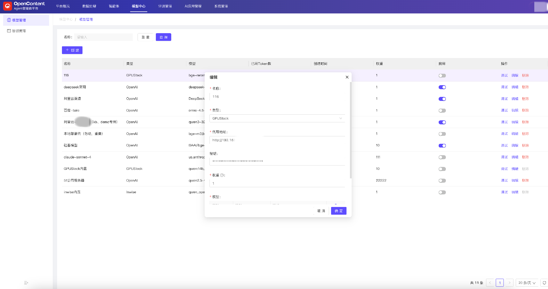
Task: Click the refresh icon beside the page-size selector
Action: (x=544, y=283)
